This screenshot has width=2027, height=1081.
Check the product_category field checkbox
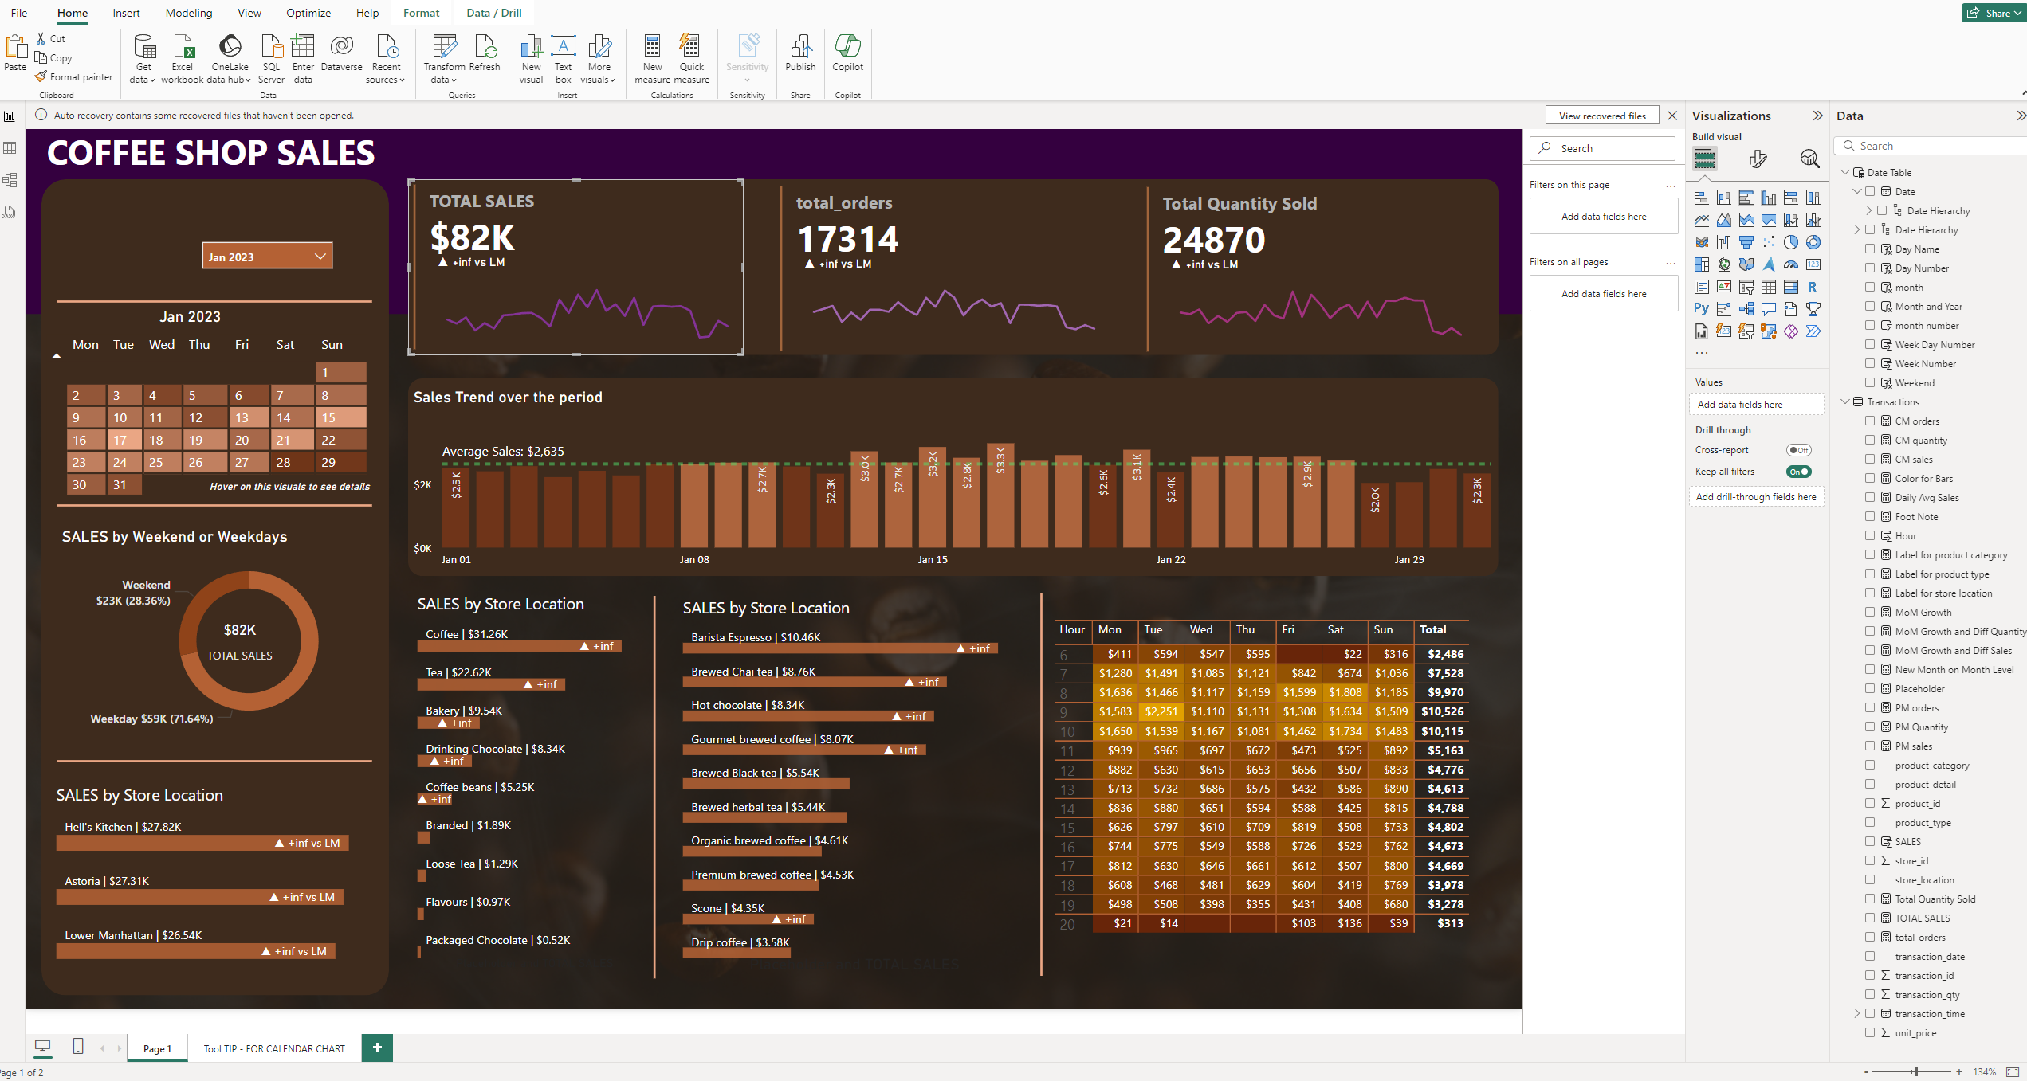[1870, 765]
